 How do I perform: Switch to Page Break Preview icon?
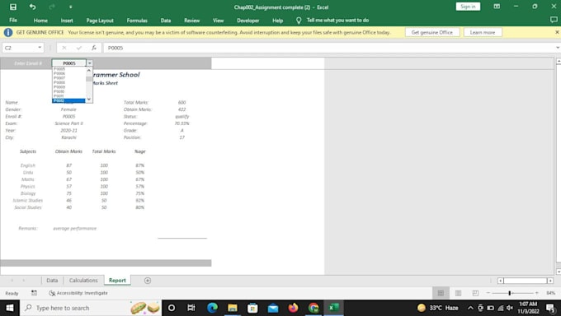tap(475, 293)
